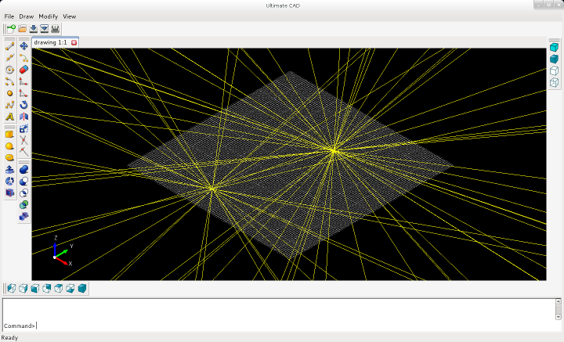Click the new drawing icon in toolbar
Screen dimensions: 564x342
pyautogui.click(x=11, y=29)
